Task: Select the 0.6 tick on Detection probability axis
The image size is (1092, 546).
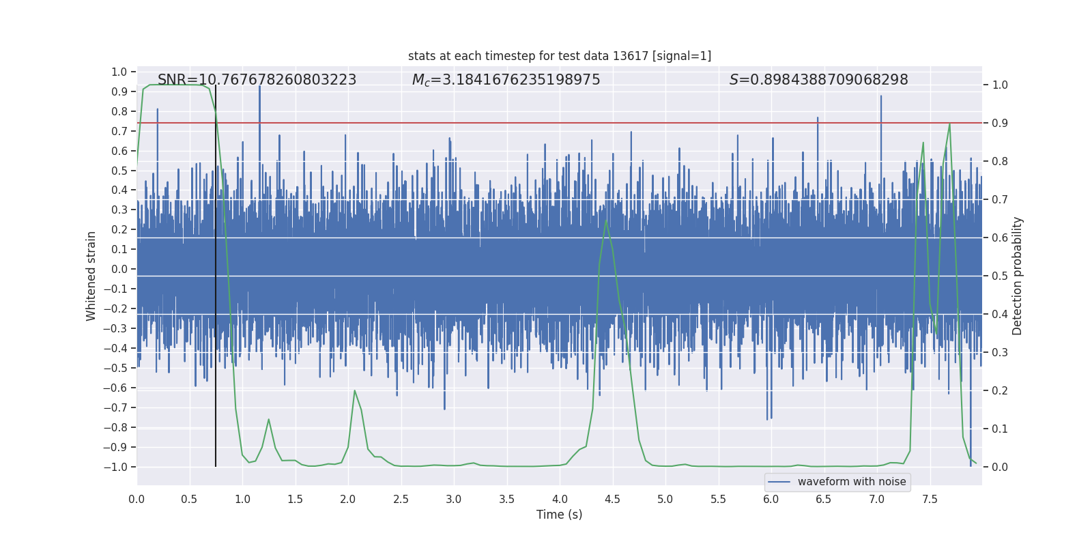Action: (x=1000, y=238)
